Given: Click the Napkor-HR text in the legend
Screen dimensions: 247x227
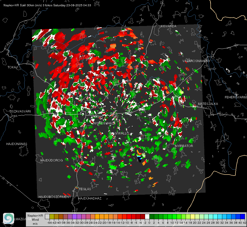Looking at the screenshot, I should [x=35, y=216].
